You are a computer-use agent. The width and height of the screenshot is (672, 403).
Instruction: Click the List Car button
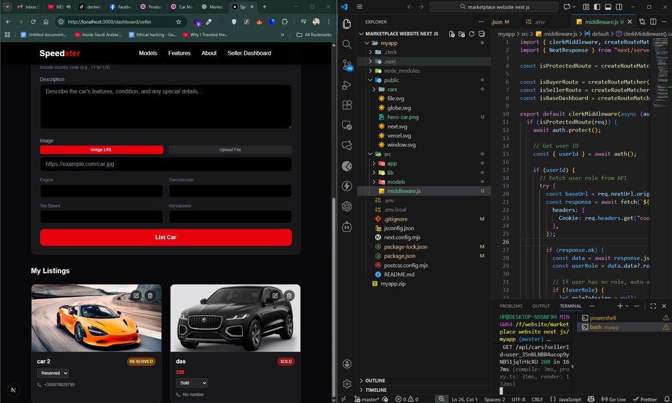(x=166, y=237)
